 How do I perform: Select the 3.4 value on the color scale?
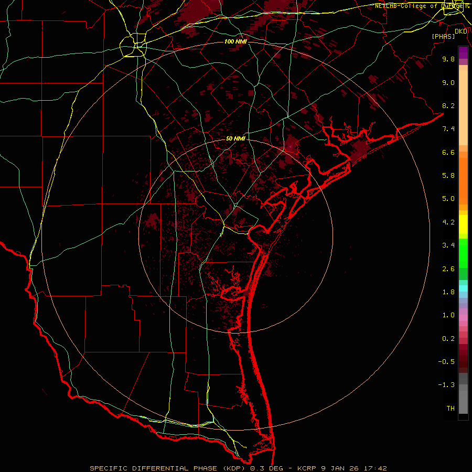(448, 245)
